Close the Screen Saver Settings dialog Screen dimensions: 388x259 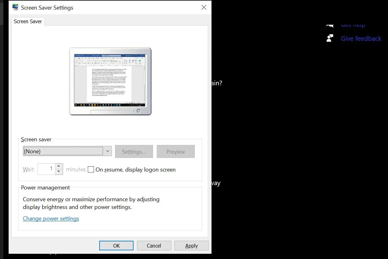tap(203, 7)
